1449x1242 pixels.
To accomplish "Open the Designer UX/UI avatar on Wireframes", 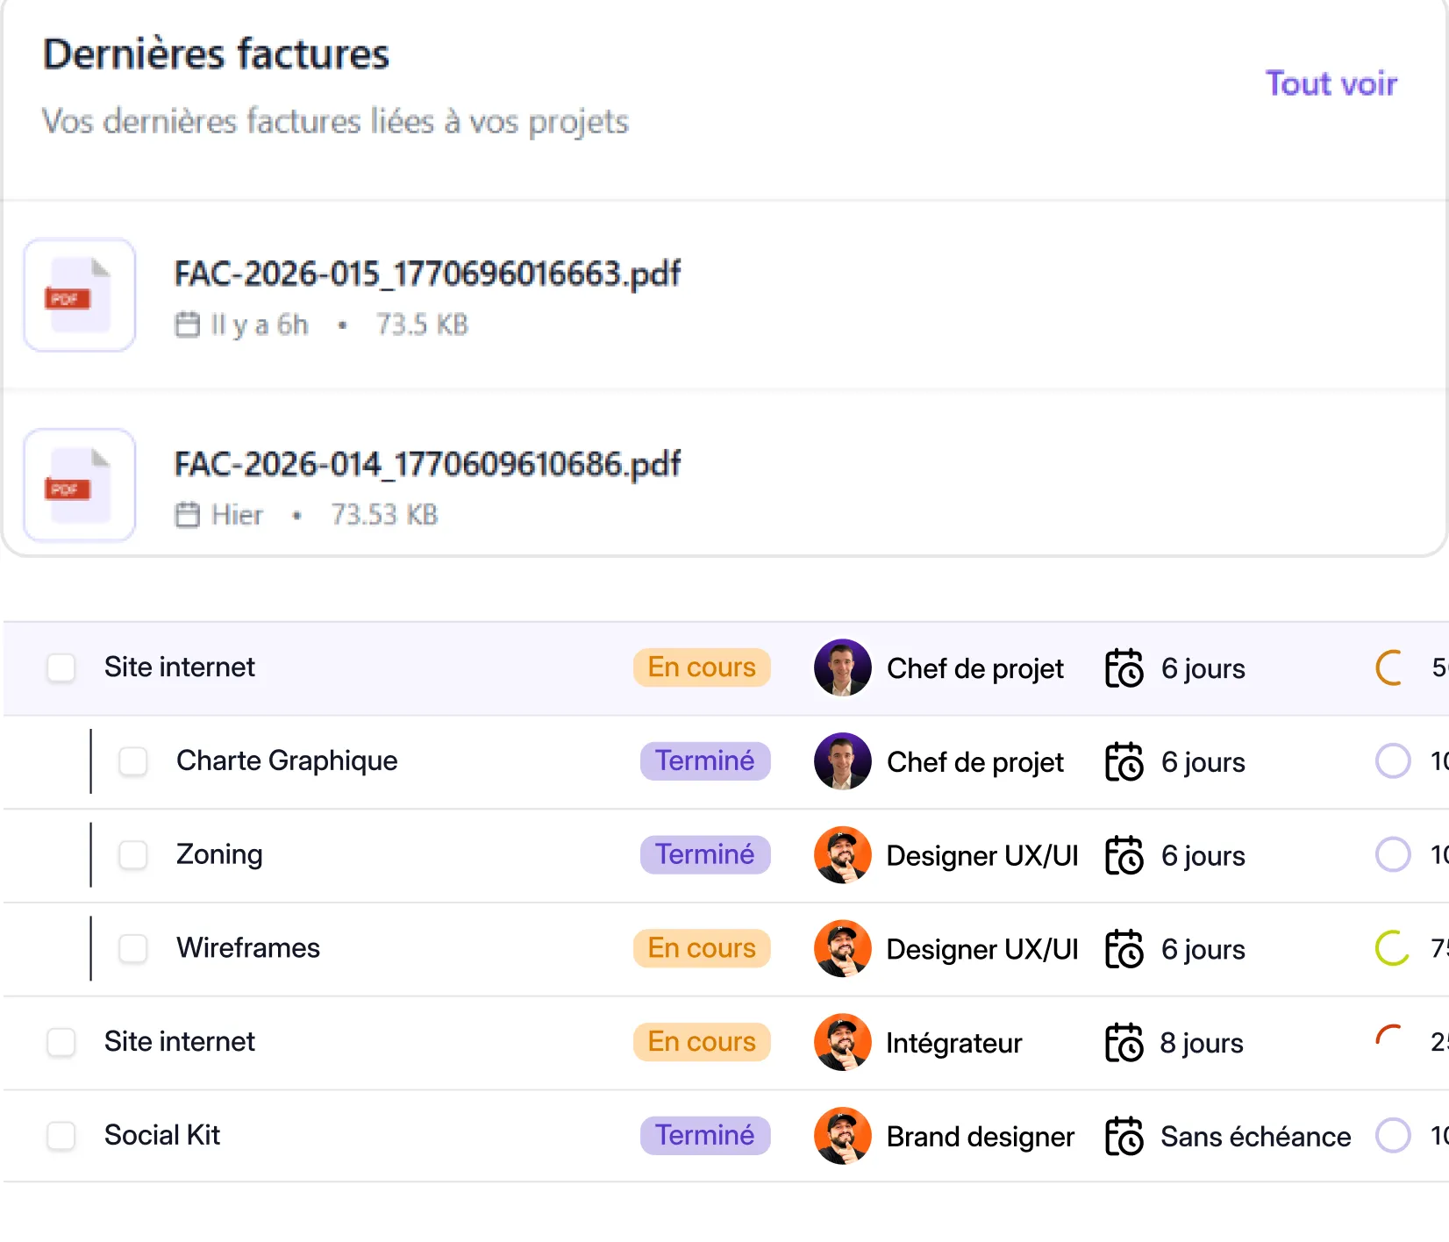I will point(842,948).
